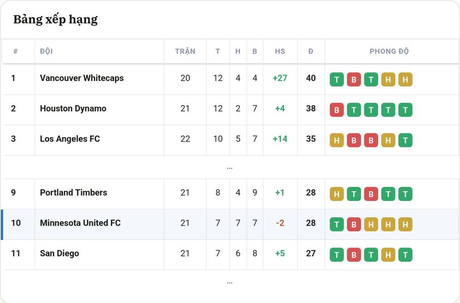
Task: Click the ĐỘI column header
Action: coord(46,51)
